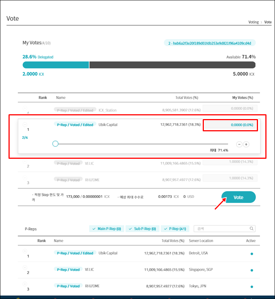Screen dimensions: 275x299
Task: Click the My Votes (%) column header
Action: pos(243,98)
